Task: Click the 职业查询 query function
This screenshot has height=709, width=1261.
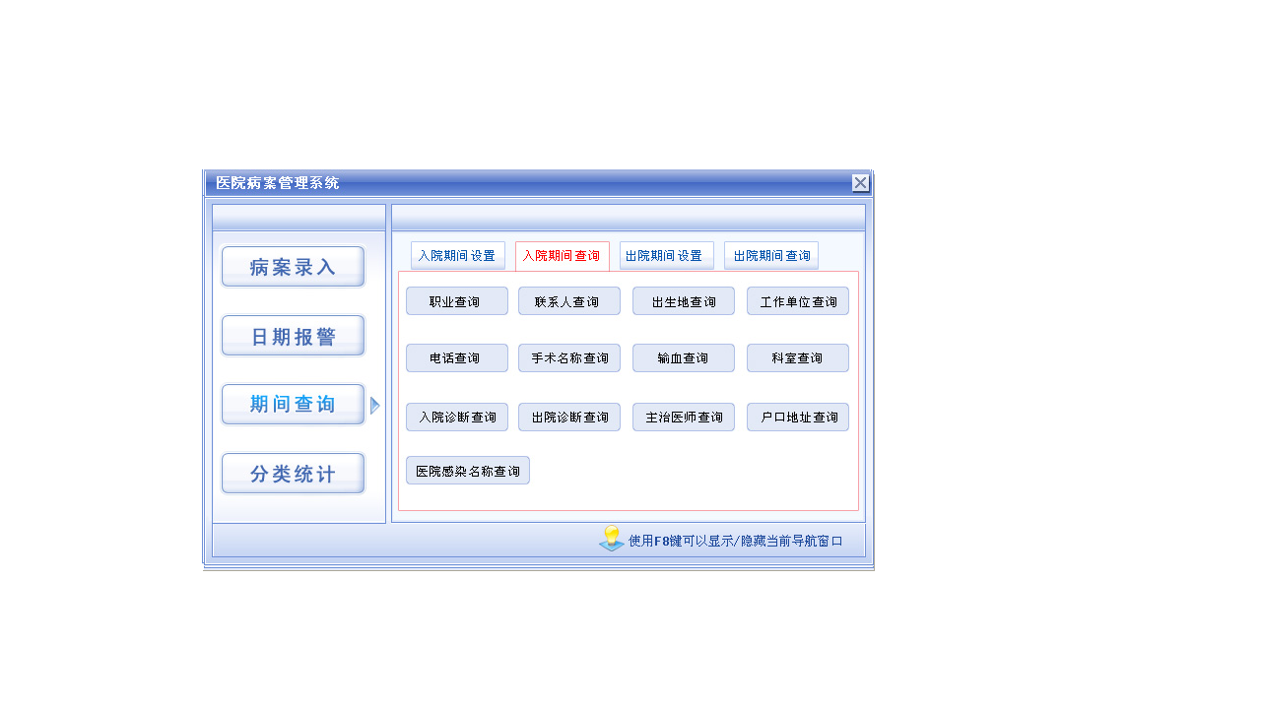Action: click(x=456, y=300)
